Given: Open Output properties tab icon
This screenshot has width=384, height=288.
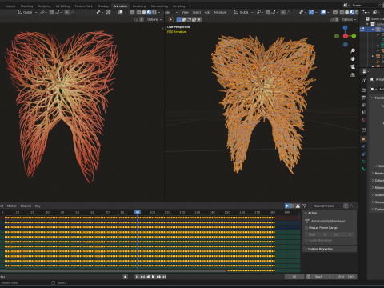Looking at the screenshot, I should click(x=363, y=98).
